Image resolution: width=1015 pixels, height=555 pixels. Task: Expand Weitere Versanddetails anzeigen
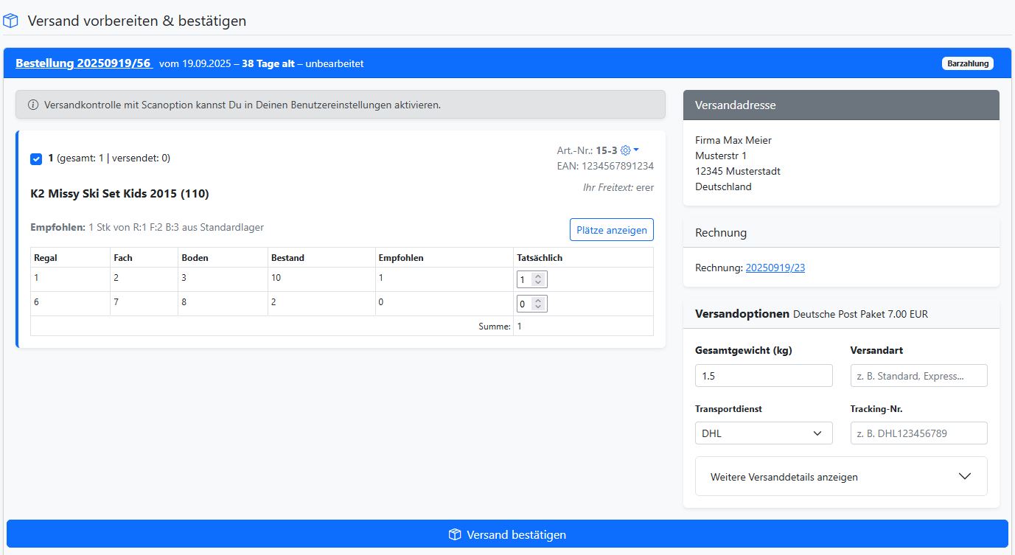point(840,477)
